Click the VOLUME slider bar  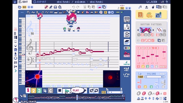click(x=155, y=77)
